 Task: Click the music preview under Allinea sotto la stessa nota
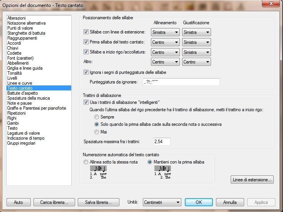[98, 172]
